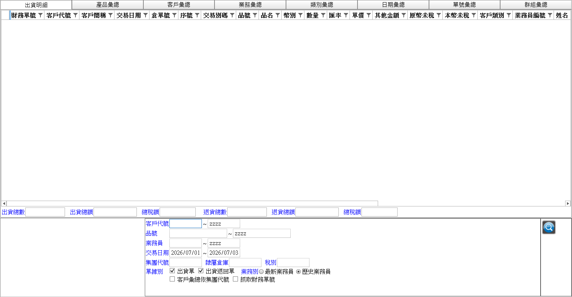Focus the 品號 start input field
The height and width of the screenshot is (297, 572).
(198, 233)
